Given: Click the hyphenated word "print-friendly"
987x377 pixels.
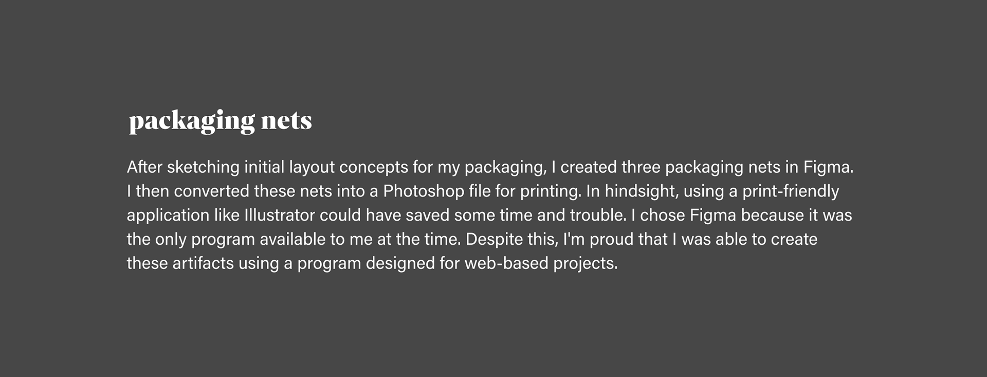Looking at the screenshot, I should click(x=790, y=191).
